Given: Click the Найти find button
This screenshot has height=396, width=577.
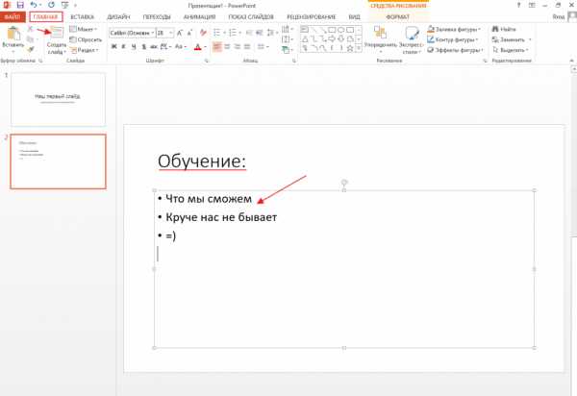Looking at the screenshot, I should point(504,29).
